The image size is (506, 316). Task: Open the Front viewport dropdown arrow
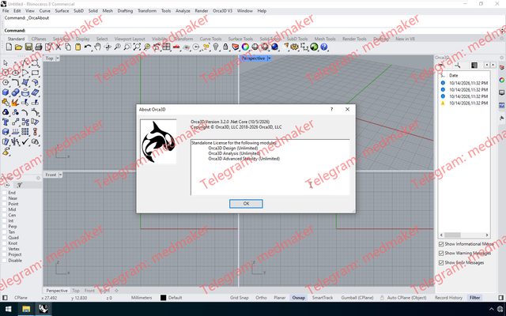[60, 175]
